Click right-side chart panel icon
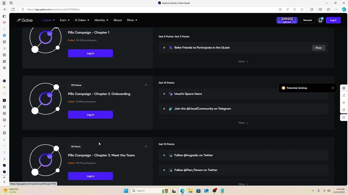This screenshot has height=195, width=348. (344, 95)
